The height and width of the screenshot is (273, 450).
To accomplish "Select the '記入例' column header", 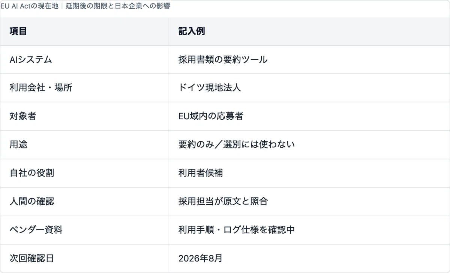I will [192, 31].
